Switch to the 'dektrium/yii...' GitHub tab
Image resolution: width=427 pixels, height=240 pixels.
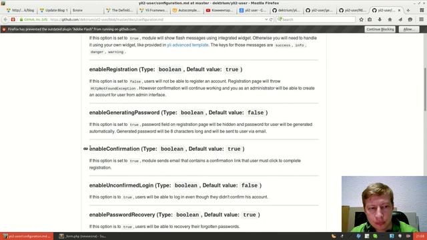[x=286, y=11]
